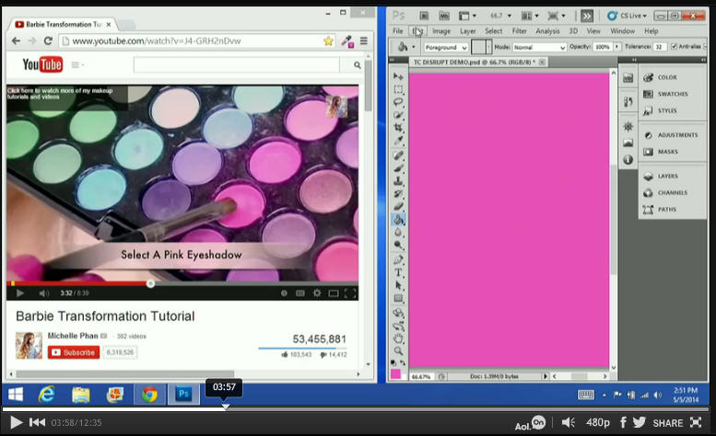Toggle fullscreen on outer video player

click(696, 422)
